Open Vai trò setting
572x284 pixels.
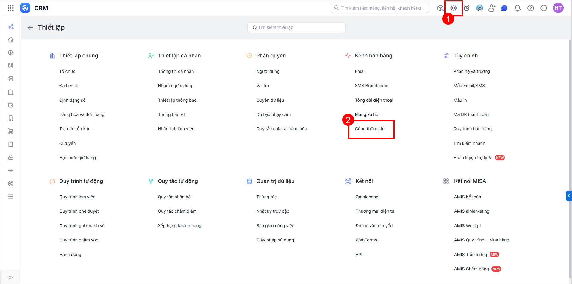(262, 86)
